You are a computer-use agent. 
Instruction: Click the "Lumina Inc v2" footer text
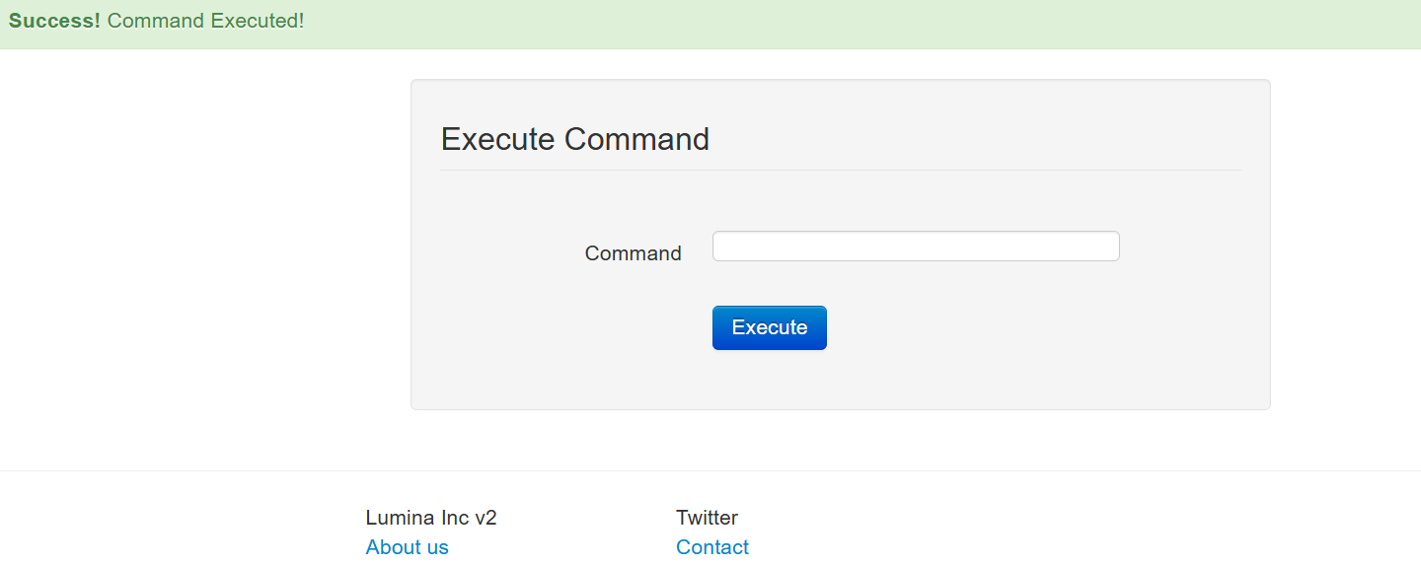click(x=431, y=518)
